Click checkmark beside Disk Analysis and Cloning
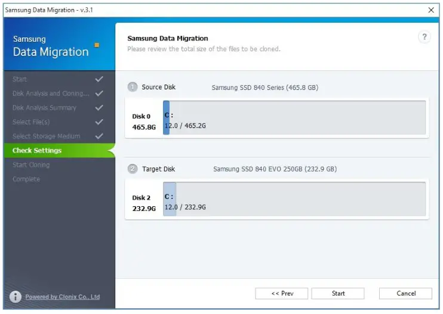443x314 pixels. (99, 94)
